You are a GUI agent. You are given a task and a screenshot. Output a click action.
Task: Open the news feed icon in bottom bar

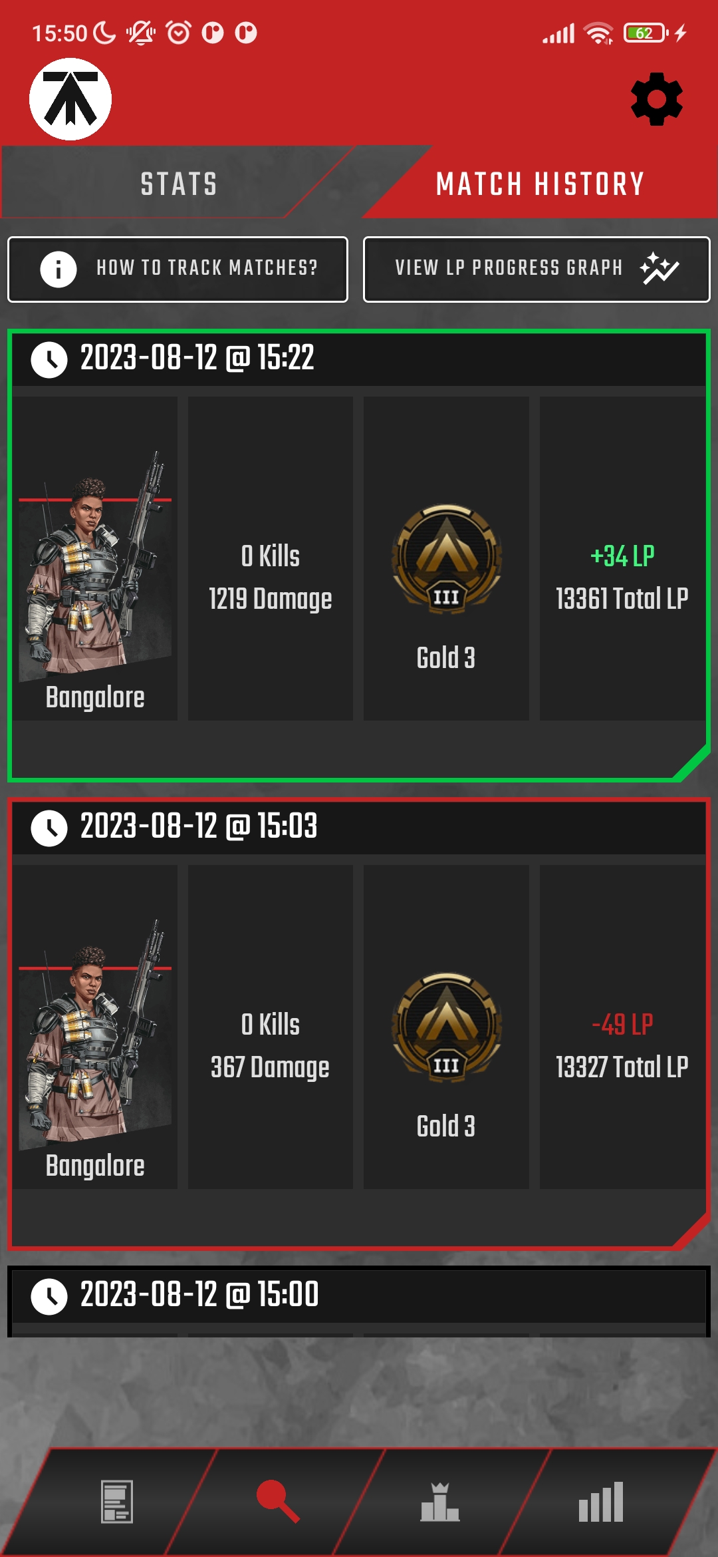pyautogui.click(x=117, y=1502)
